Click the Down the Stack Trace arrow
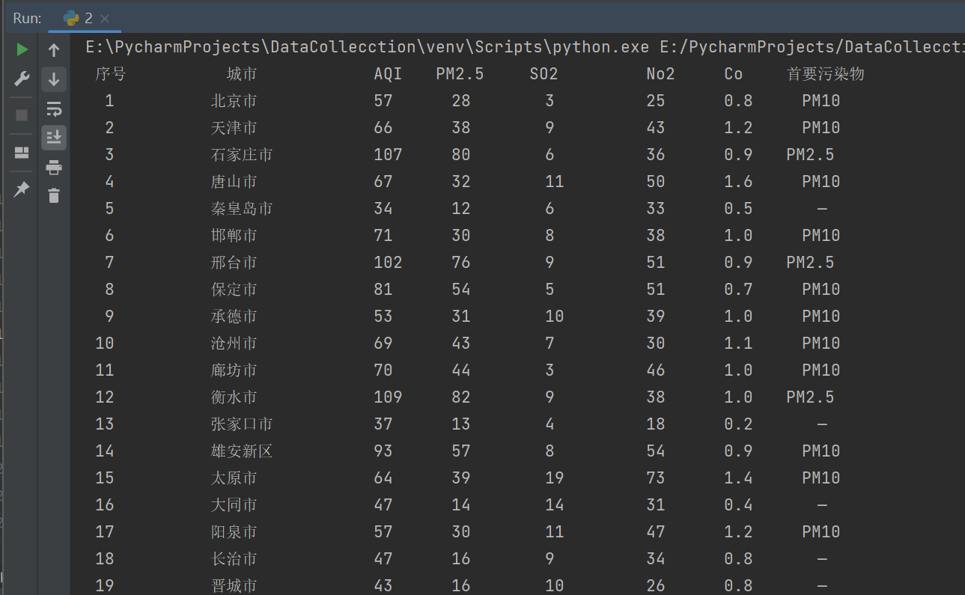The height and width of the screenshot is (595, 965). point(54,79)
